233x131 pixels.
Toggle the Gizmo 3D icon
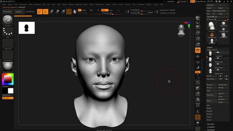pyautogui.click(x=69, y=12)
